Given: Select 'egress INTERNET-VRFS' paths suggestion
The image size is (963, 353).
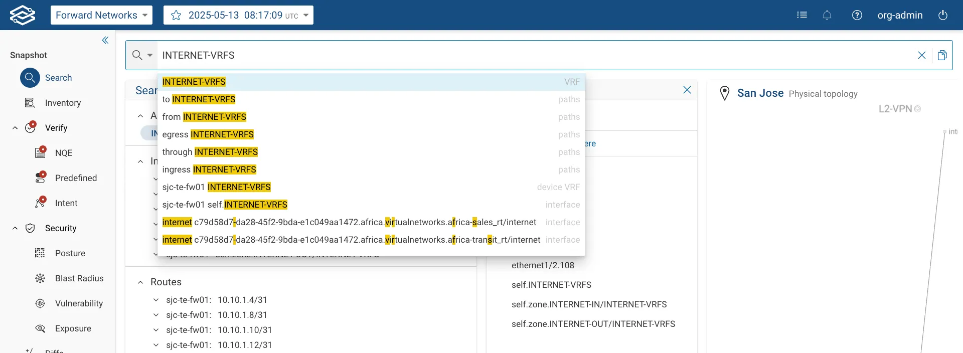Looking at the screenshot, I should pyautogui.click(x=371, y=134).
